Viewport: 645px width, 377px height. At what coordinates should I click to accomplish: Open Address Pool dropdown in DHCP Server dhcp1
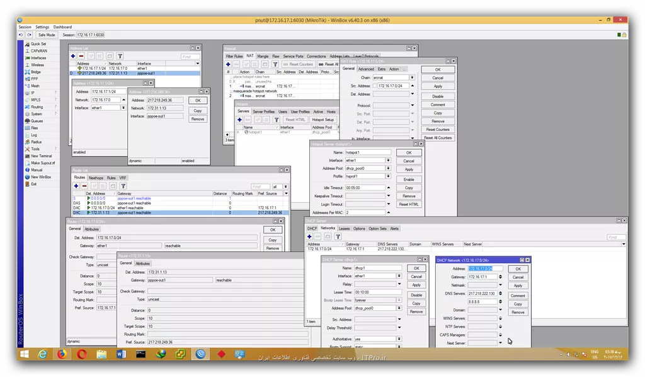tap(399, 308)
